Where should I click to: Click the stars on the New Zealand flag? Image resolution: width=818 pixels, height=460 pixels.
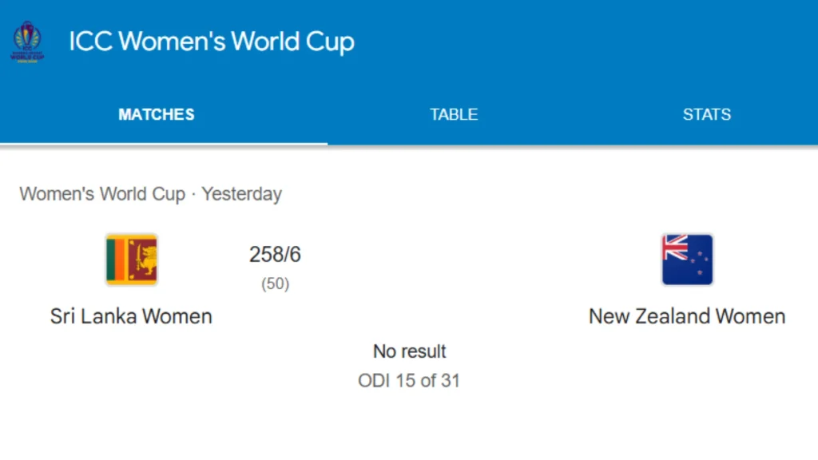699,264
